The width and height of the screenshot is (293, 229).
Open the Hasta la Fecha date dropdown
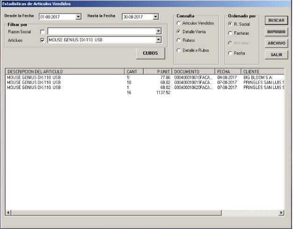pyautogui.click(x=155, y=17)
